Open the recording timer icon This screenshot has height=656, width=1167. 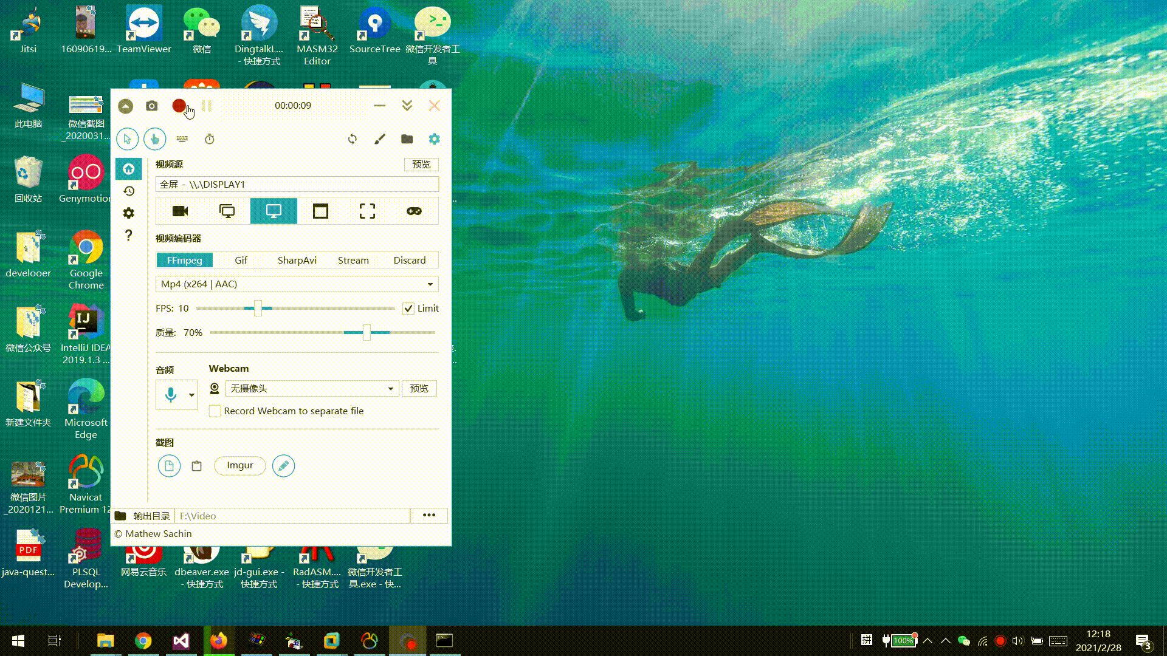tap(210, 139)
